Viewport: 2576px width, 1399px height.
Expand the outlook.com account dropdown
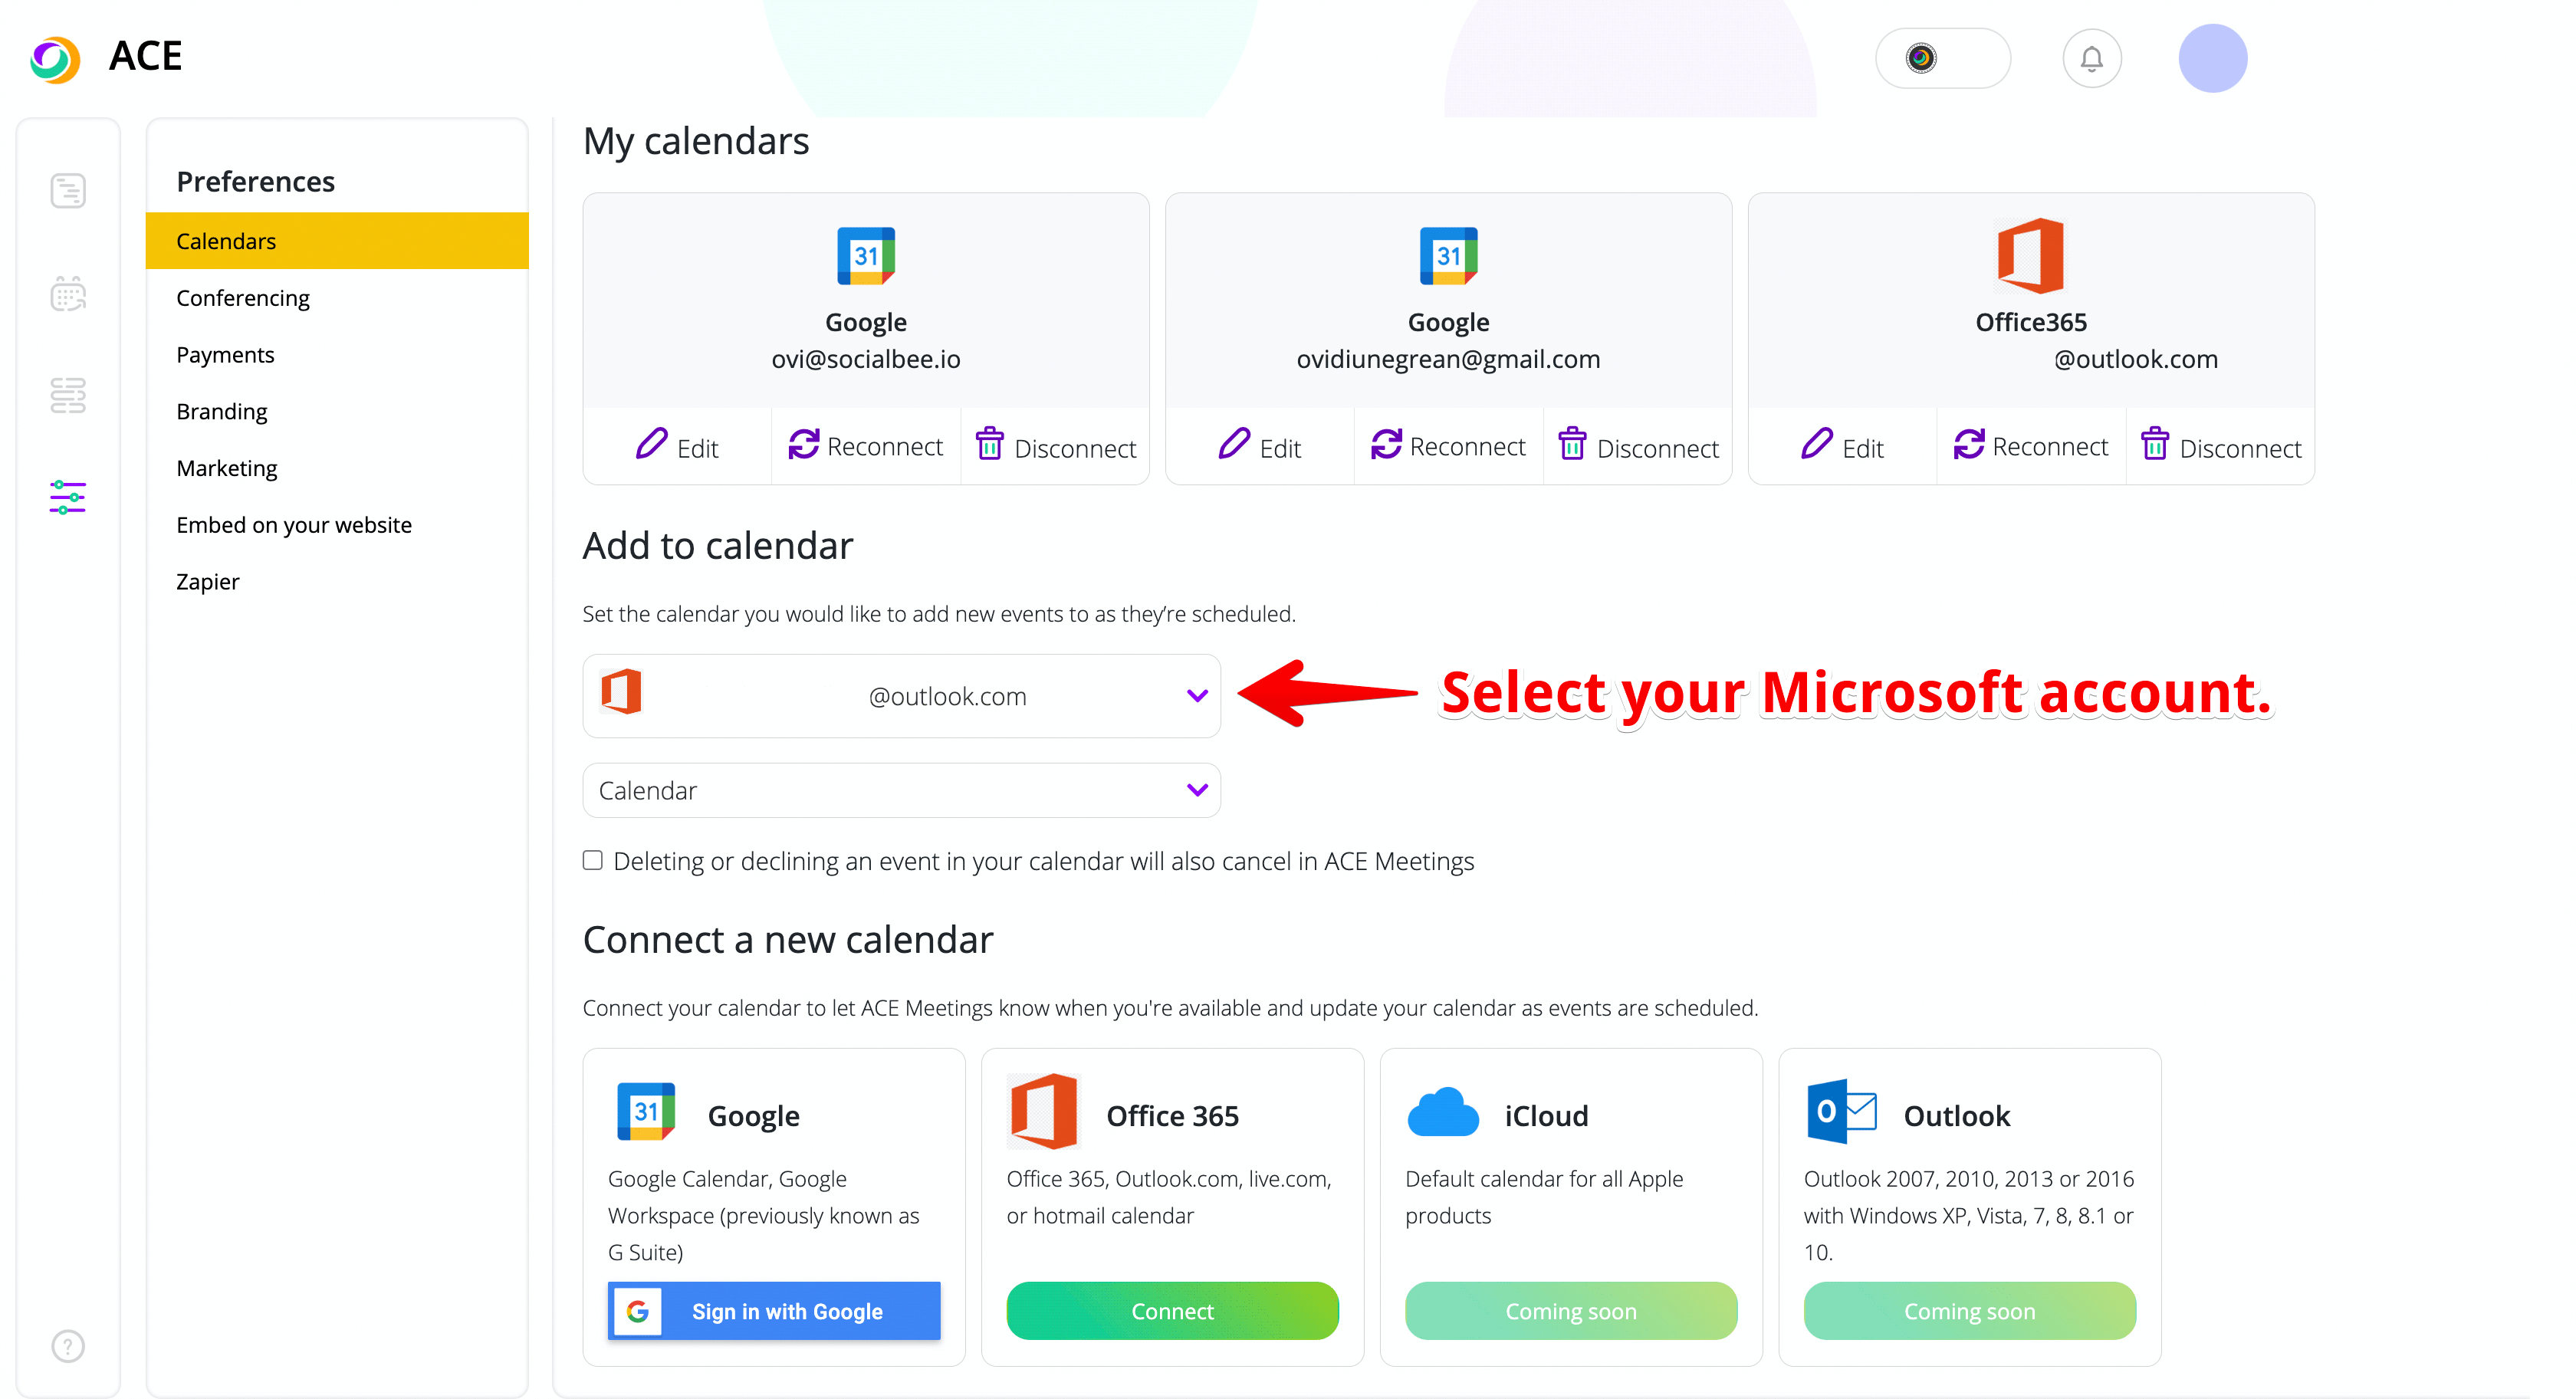pos(900,696)
